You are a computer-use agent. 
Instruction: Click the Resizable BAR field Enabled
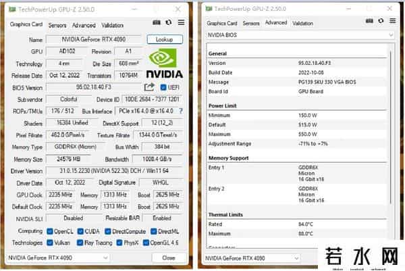[x=163, y=218]
